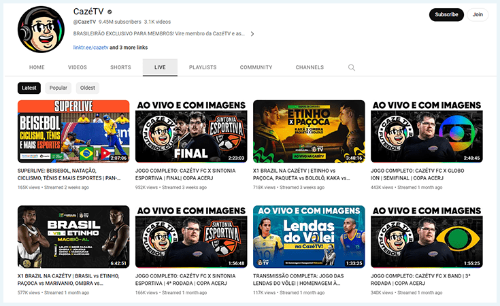Screen dimensions: 500x306
Task: Click '165K views' under Superlive video
Action: pyautogui.click(x=29, y=188)
